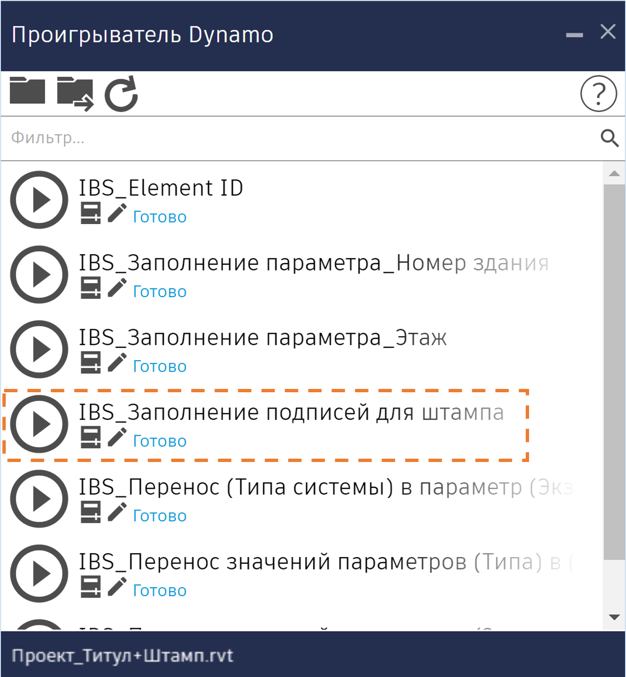Select IBS_Заполнение параметра_Номер здания title
Viewport: 626px width, 677px height.
point(314,263)
